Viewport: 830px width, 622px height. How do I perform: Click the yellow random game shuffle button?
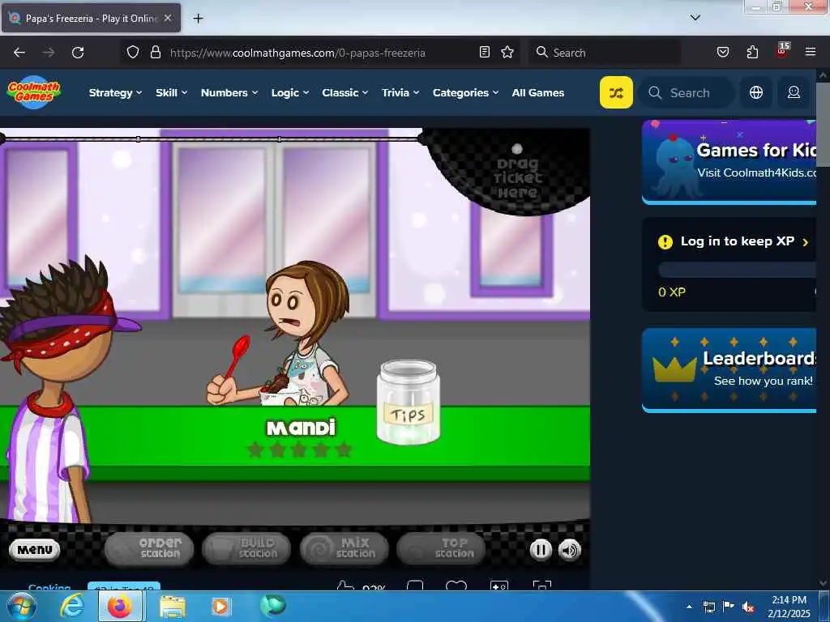616,92
